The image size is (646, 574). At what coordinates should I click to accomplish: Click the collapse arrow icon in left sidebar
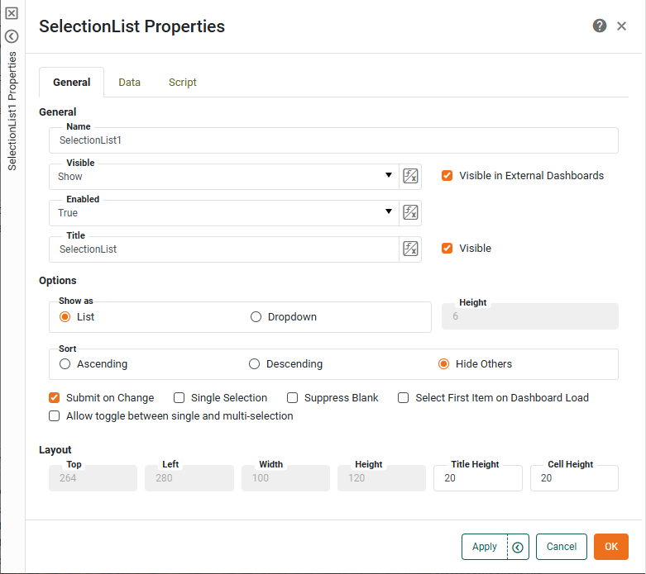12,36
